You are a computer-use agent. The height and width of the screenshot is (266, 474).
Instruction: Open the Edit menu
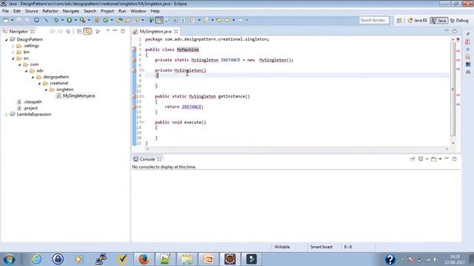[x=17, y=11]
